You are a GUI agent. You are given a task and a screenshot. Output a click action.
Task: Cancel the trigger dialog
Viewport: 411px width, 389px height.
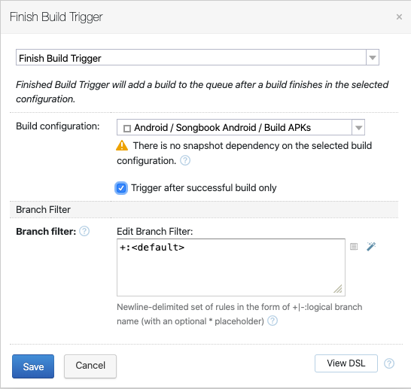[x=90, y=366]
